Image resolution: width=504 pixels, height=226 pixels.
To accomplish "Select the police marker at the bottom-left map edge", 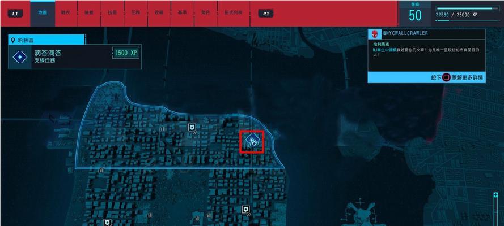I will point(107,223).
